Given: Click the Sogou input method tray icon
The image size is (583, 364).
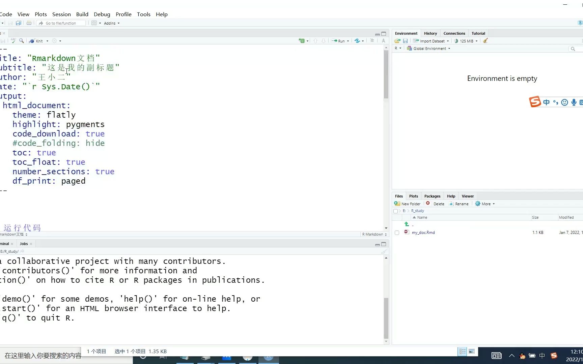Looking at the screenshot, I should pos(554,356).
